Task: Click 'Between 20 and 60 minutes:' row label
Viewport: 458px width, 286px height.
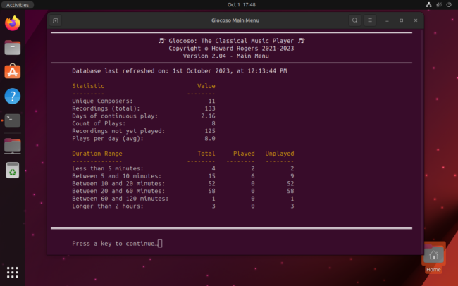Action: [118, 191]
